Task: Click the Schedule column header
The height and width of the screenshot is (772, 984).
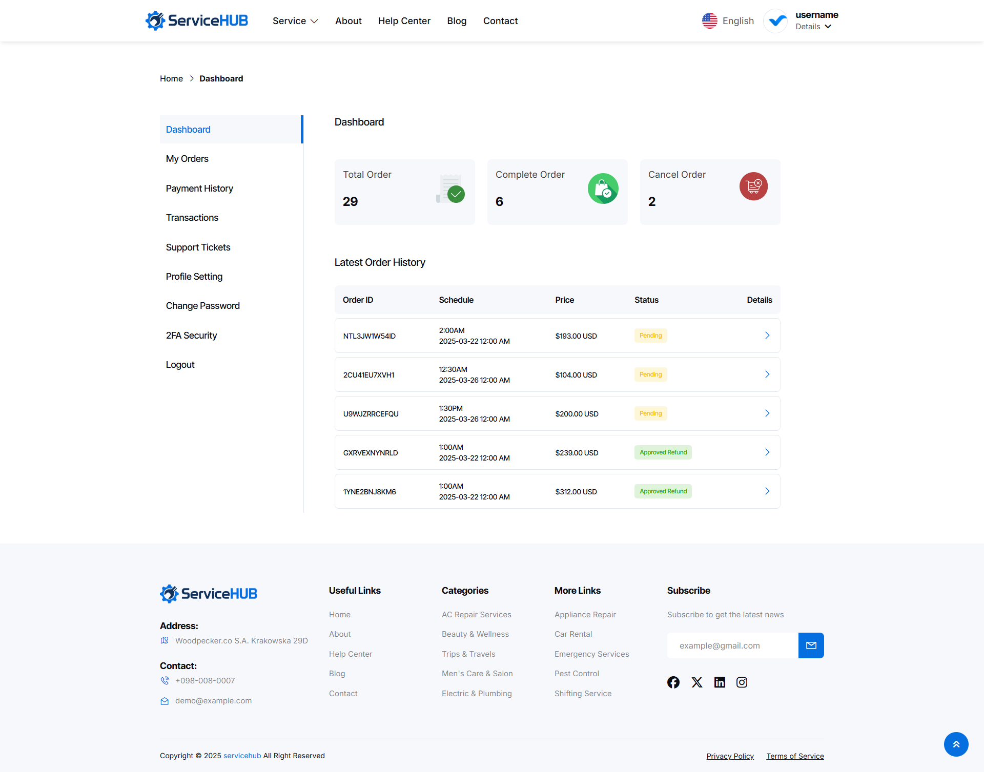Action: 456,300
